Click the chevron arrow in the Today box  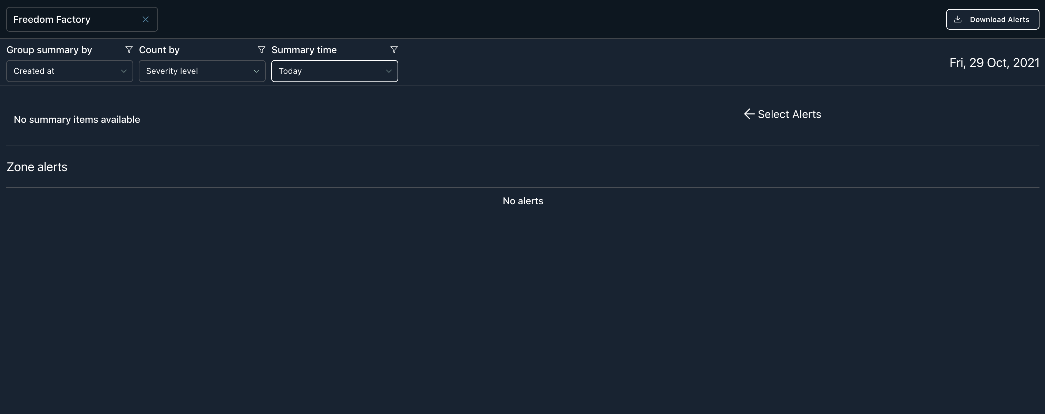coord(388,71)
